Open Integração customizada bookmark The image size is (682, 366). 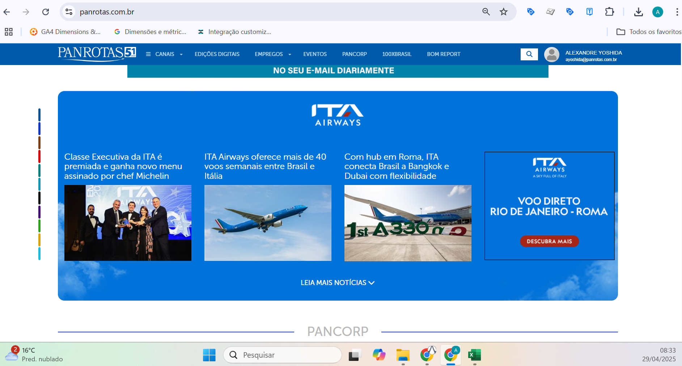coord(234,32)
